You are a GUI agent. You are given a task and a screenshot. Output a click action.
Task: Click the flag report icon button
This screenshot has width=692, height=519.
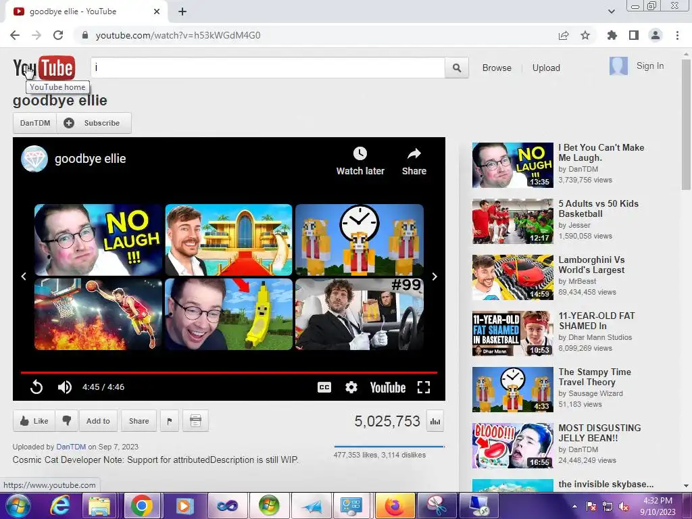(x=170, y=421)
